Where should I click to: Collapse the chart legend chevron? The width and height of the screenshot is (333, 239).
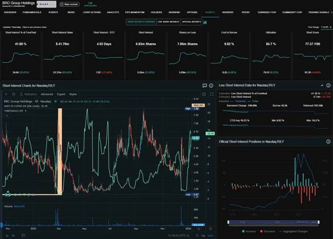click(7, 116)
